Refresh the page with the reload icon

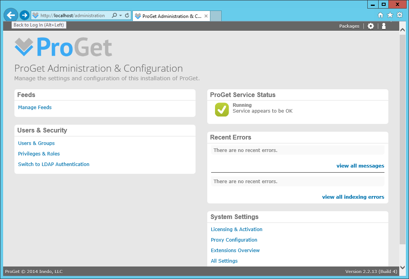(x=127, y=16)
